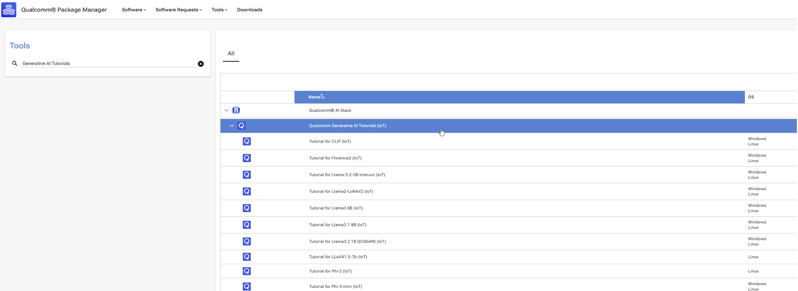The height and width of the screenshot is (291, 798).
Task: Select the All tab
Action: coord(231,54)
